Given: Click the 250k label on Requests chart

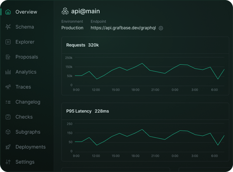Looking at the screenshot, I should (x=69, y=58).
